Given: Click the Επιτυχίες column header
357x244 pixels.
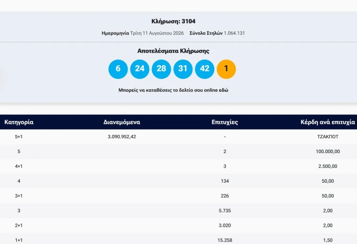Looking at the screenshot, I should pyautogui.click(x=225, y=122).
